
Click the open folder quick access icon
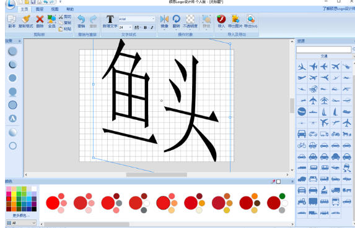tap(27, 2)
